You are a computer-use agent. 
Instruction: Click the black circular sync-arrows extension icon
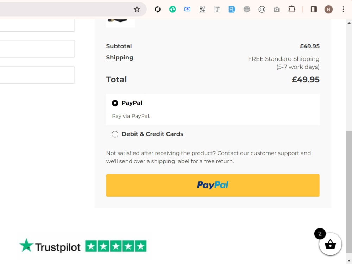pos(158,9)
